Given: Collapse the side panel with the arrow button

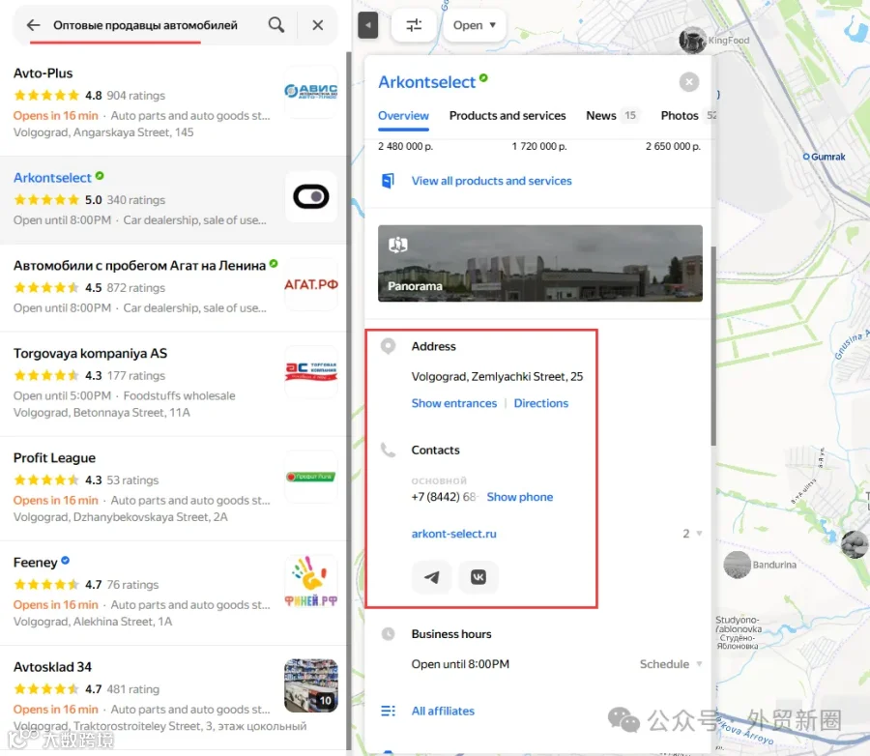Looking at the screenshot, I should (x=368, y=25).
